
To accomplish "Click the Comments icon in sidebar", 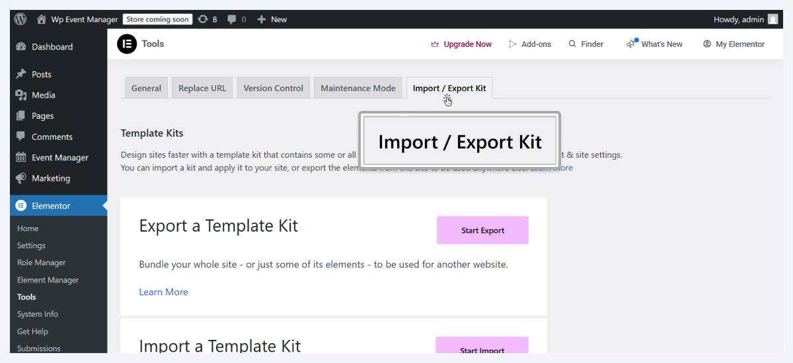I will tap(20, 137).
